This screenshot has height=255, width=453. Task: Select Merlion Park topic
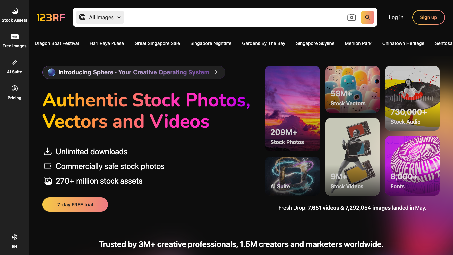coord(358,43)
